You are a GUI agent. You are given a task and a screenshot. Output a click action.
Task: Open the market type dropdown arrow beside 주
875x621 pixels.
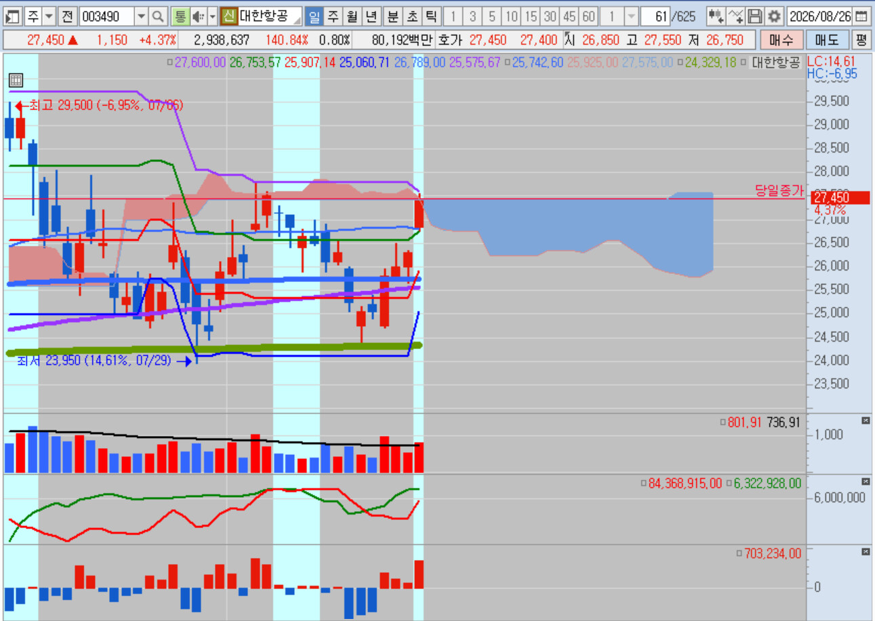pos(49,16)
